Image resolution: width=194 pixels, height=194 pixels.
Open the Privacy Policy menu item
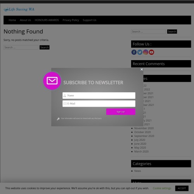[x=71, y=20]
